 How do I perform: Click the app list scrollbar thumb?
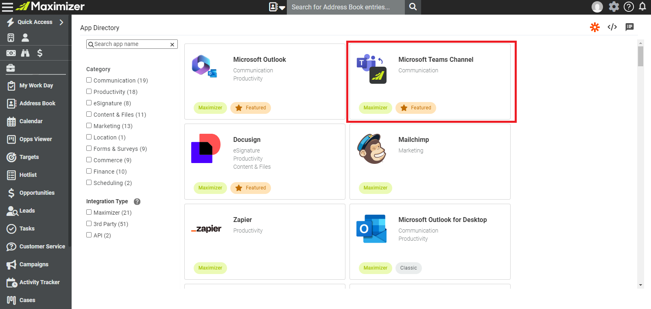640,56
